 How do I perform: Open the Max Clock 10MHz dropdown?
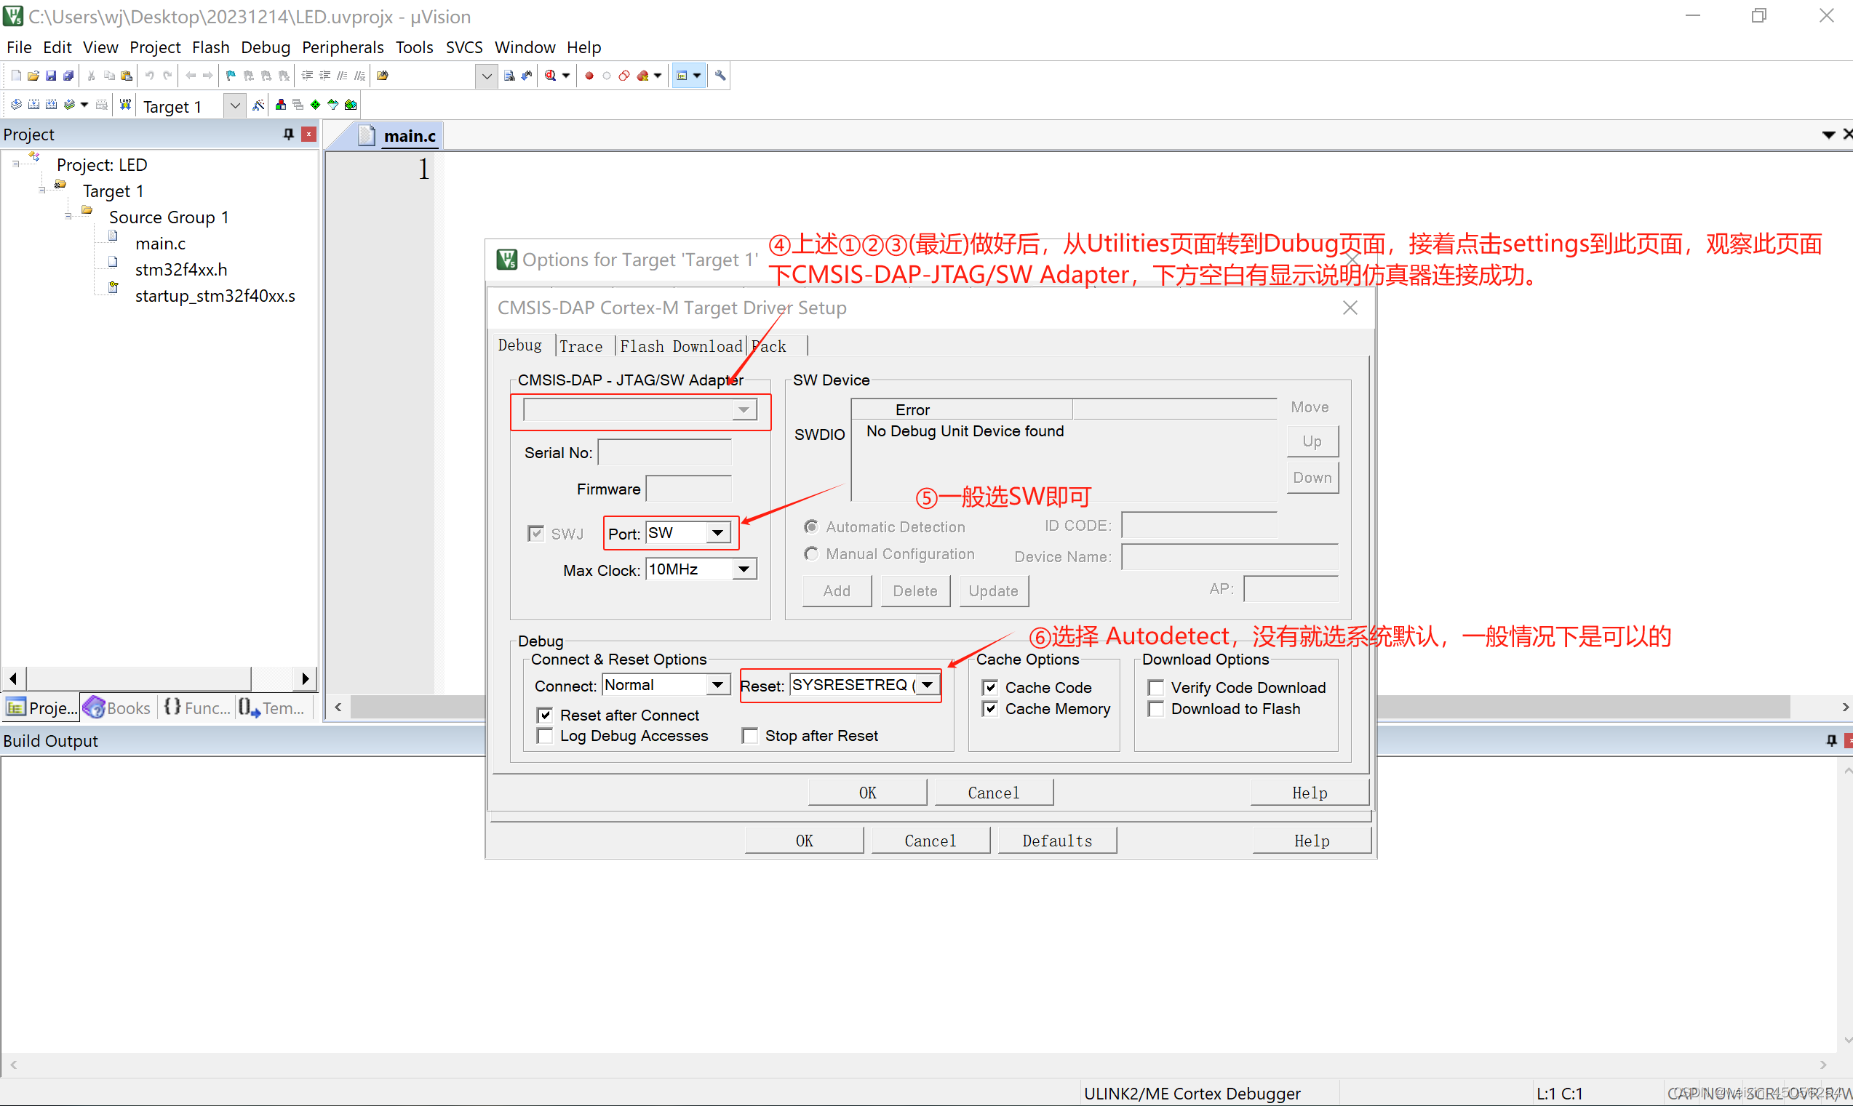point(744,569)
